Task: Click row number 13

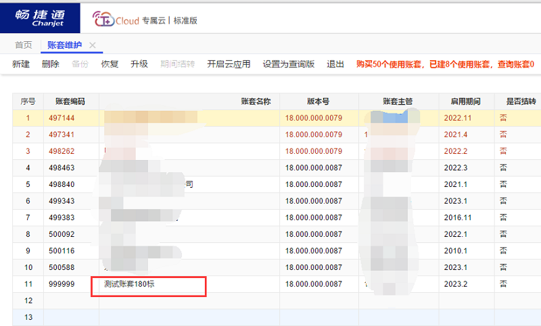Action: (x=28, y=317)
